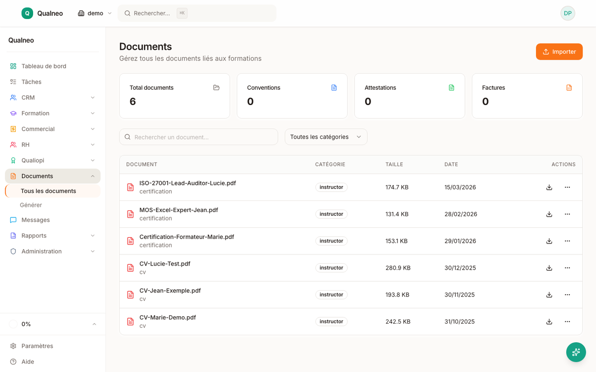This screenshot has height=372, width=596.
Task: Expand the Commercial sidebar section
Action: tap(53, 129)
